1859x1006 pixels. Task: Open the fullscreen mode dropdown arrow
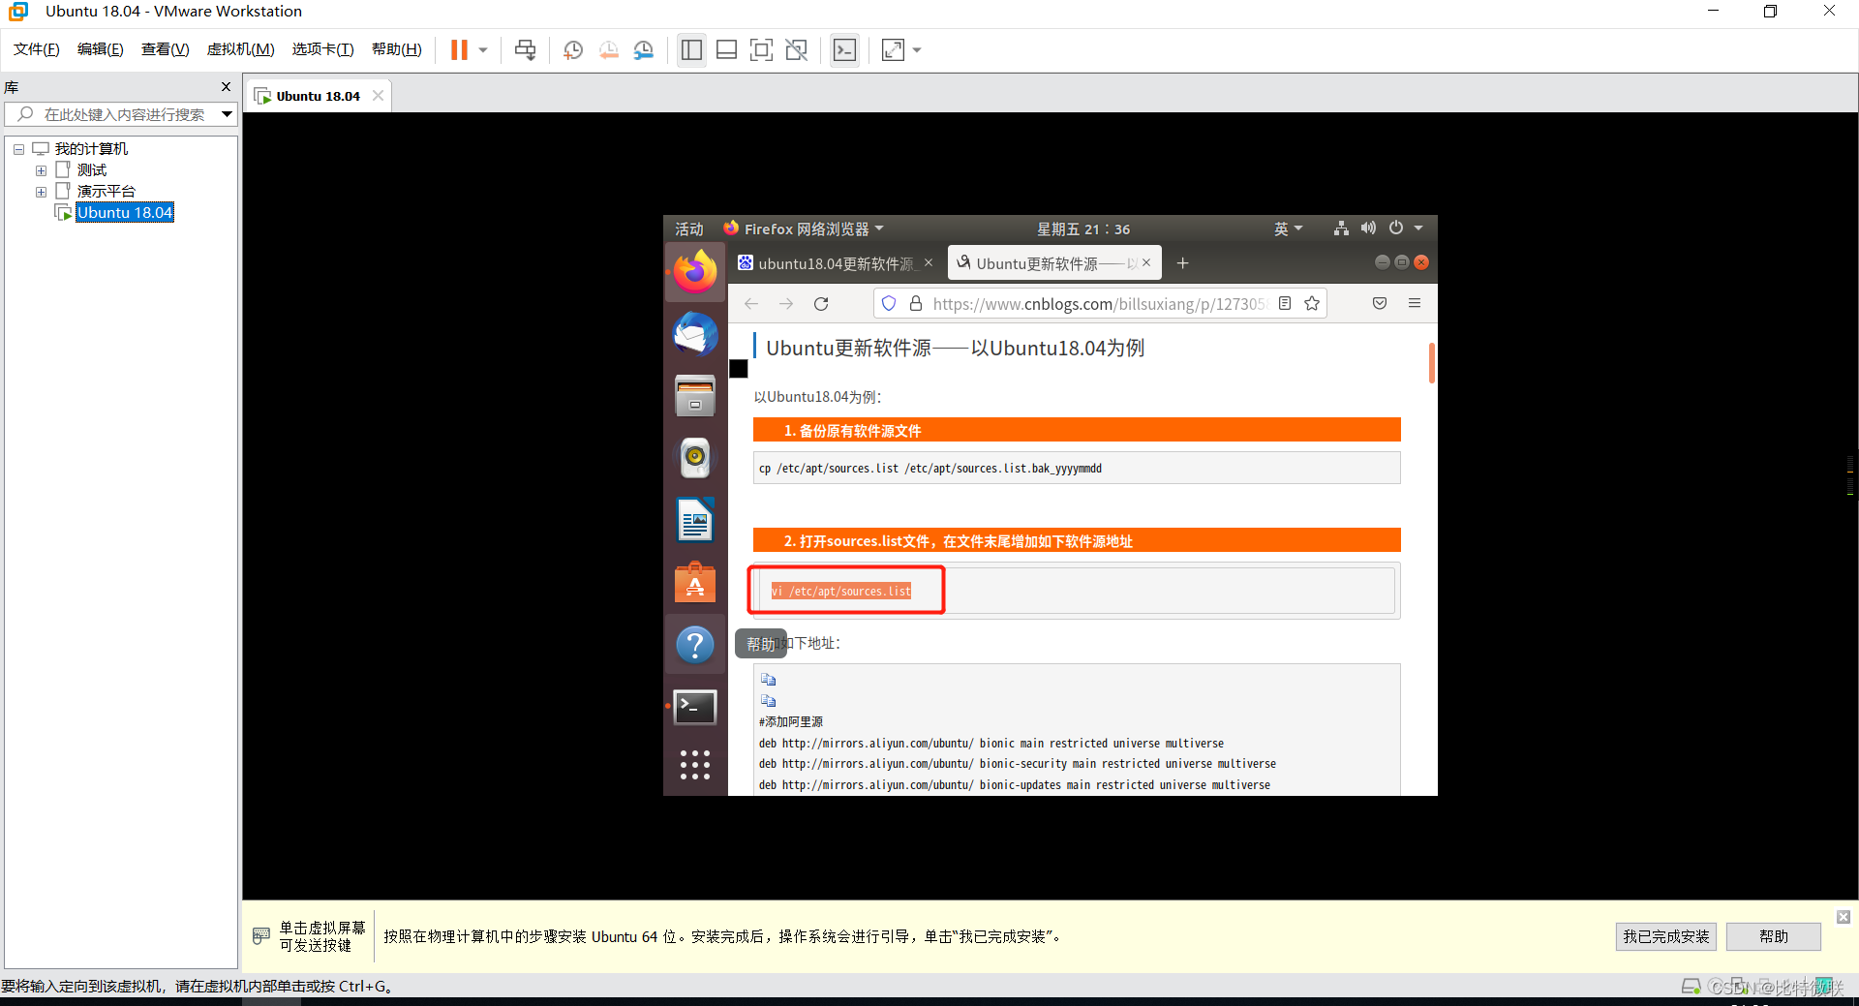click(916, 49)
